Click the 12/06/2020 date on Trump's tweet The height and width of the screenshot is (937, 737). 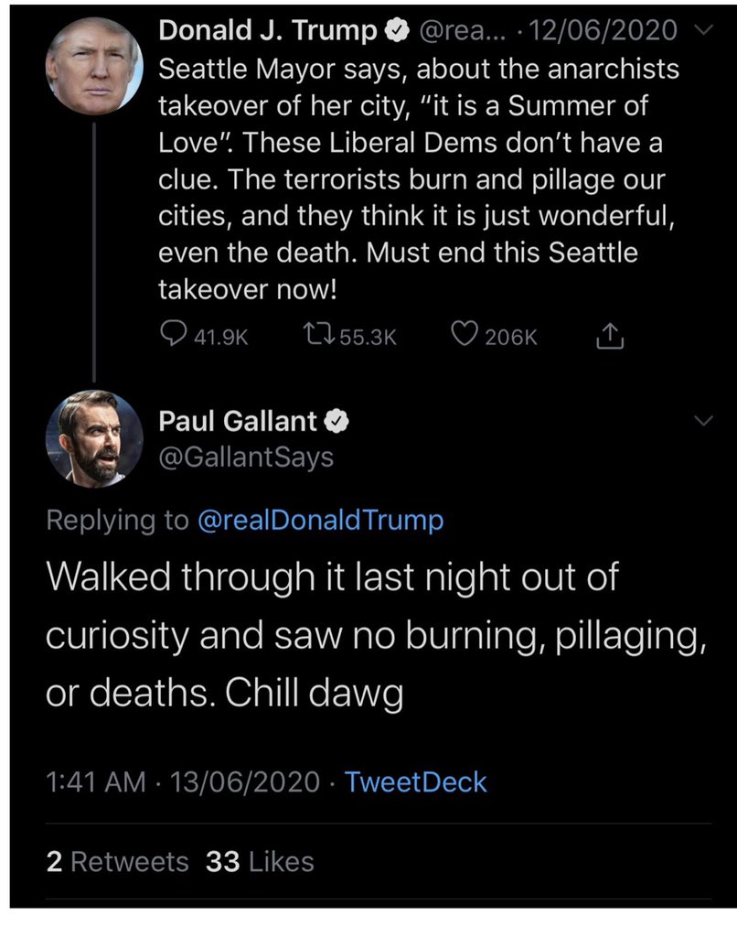coord(604,31)
